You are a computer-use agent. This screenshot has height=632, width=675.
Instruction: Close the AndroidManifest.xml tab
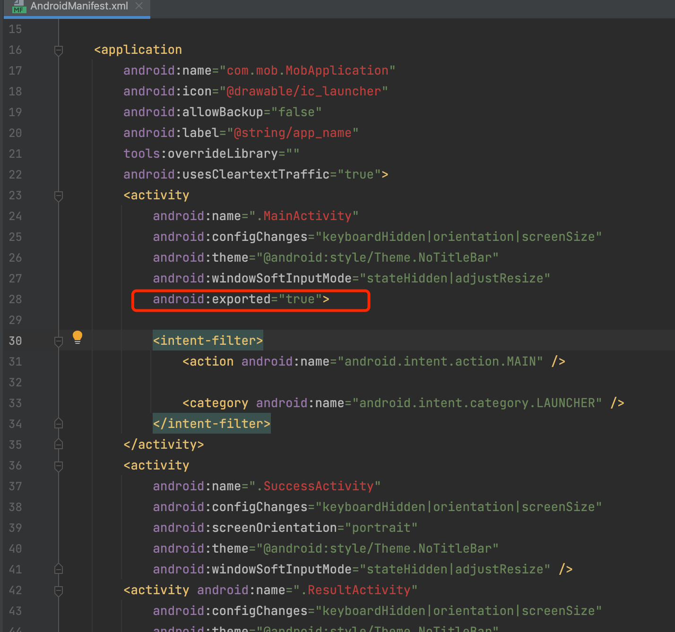tap(139, 6)
